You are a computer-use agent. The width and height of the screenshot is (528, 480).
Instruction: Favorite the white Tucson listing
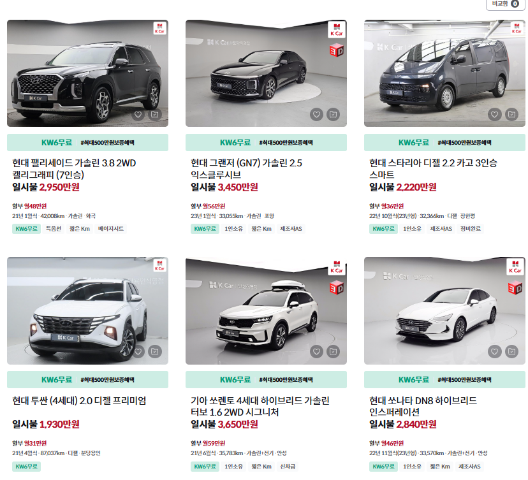click(x=138, y=352)
